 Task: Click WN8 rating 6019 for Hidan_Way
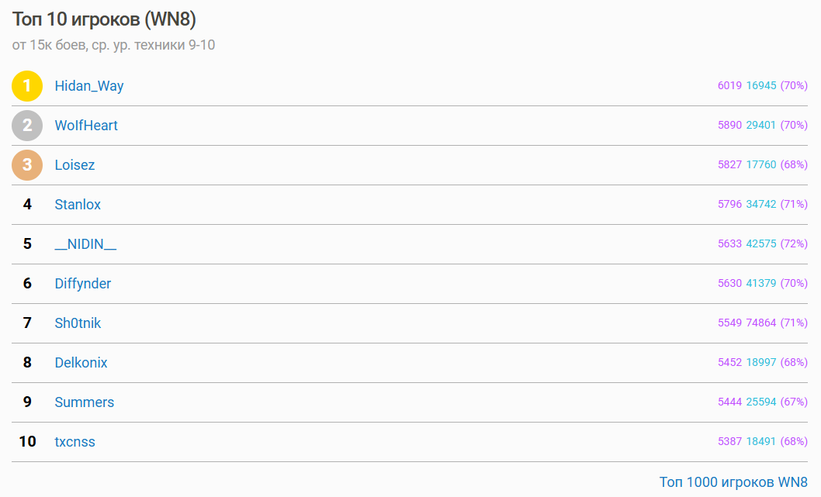[729, 86]
